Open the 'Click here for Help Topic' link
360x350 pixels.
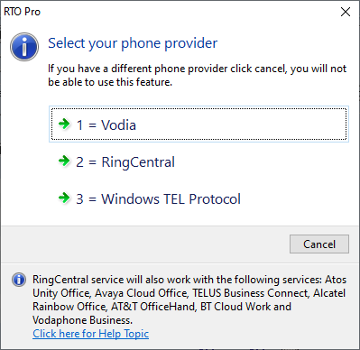(91, 334)
